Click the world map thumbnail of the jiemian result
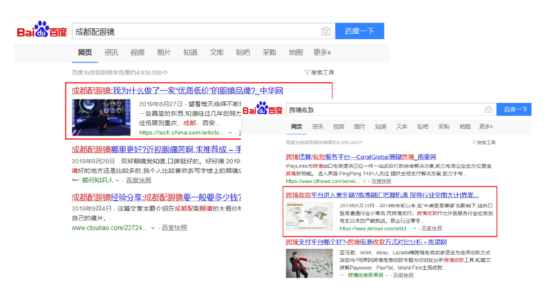 coord(310,217)
